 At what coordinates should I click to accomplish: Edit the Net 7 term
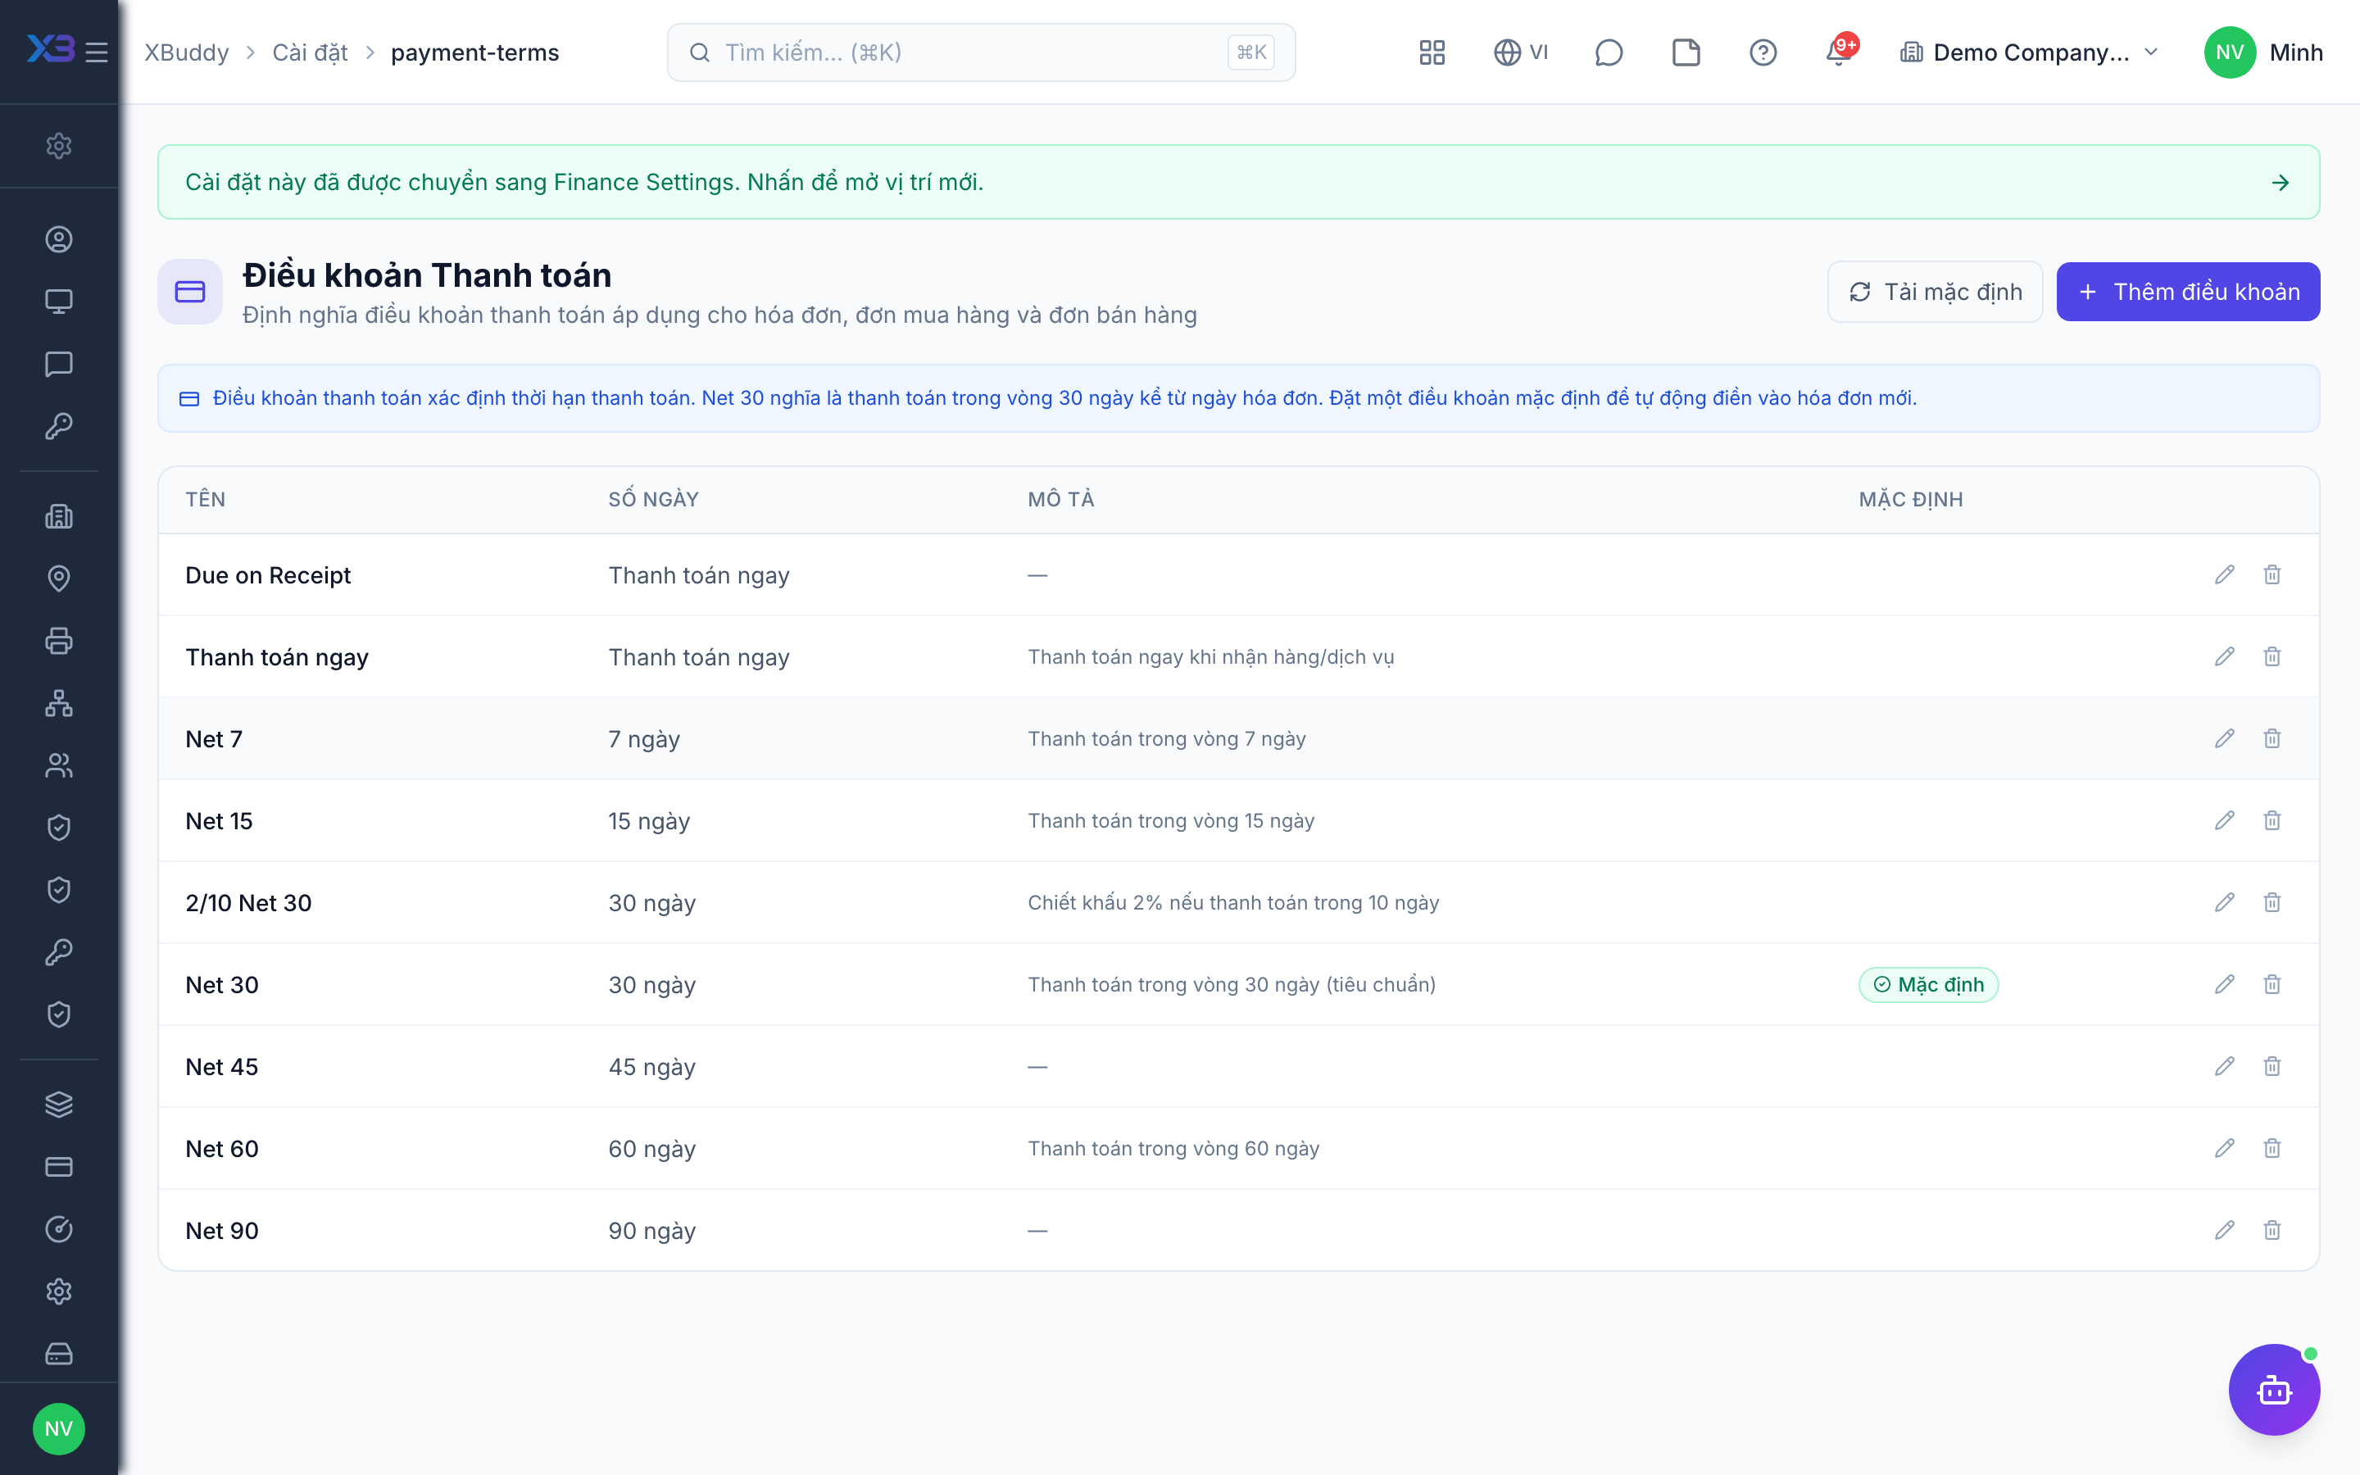tap(2225, 738)
